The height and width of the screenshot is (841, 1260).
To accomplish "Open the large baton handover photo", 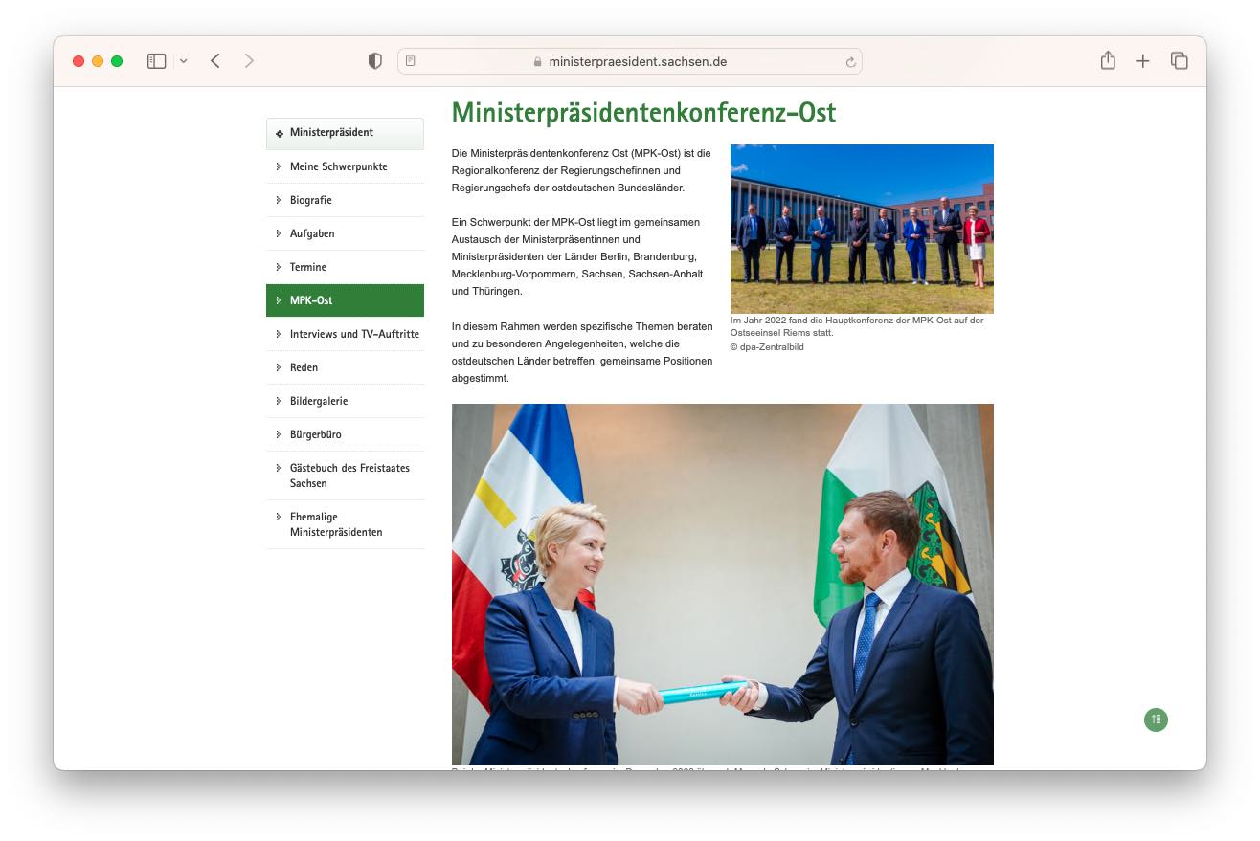I will 723,585.
